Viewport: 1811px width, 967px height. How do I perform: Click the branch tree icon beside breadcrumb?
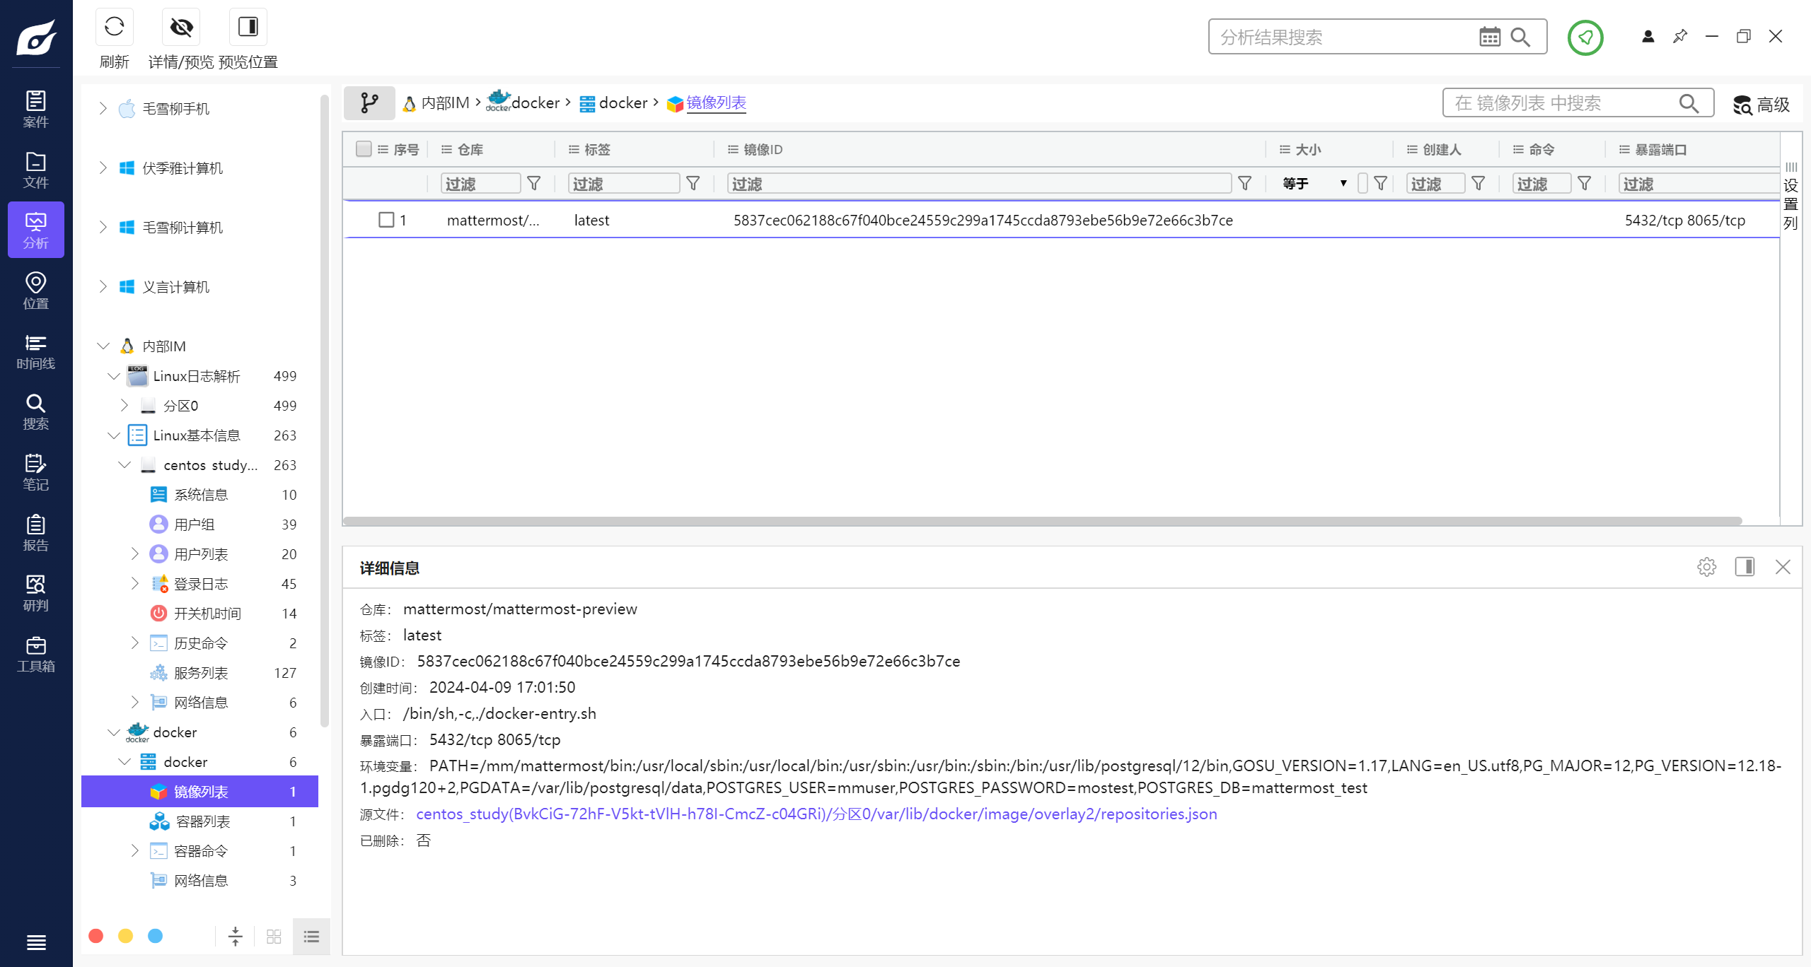tap(369, 103)
